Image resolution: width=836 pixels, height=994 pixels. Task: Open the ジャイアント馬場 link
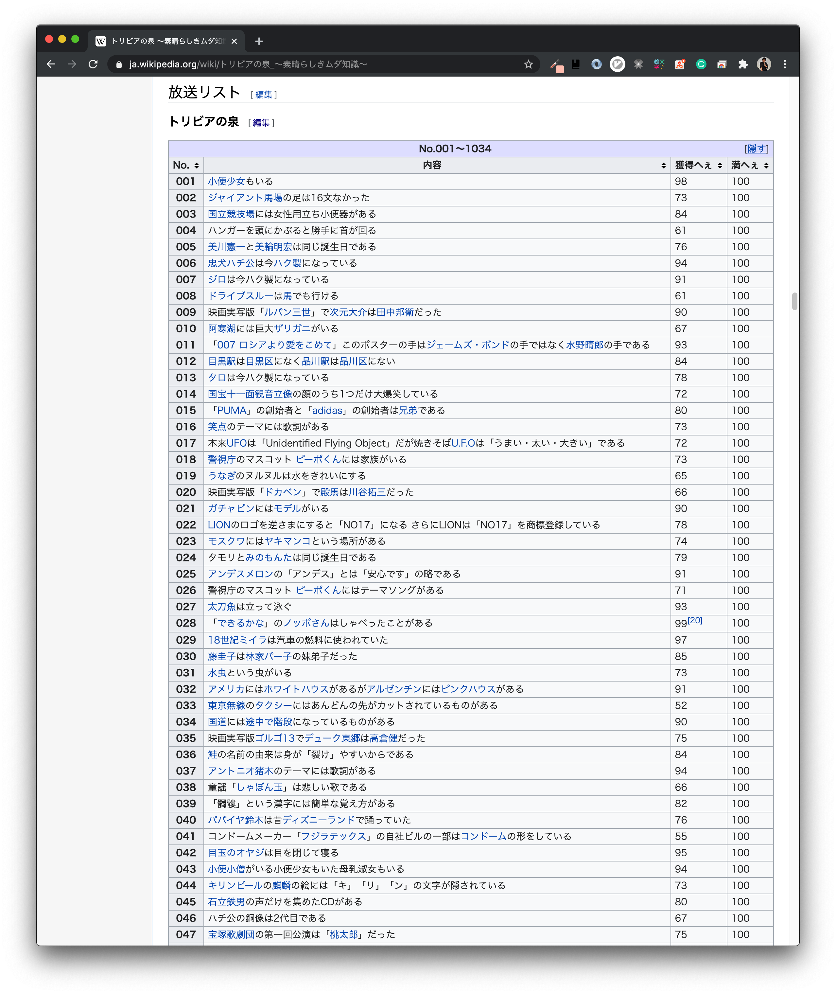tap(245, 198)
